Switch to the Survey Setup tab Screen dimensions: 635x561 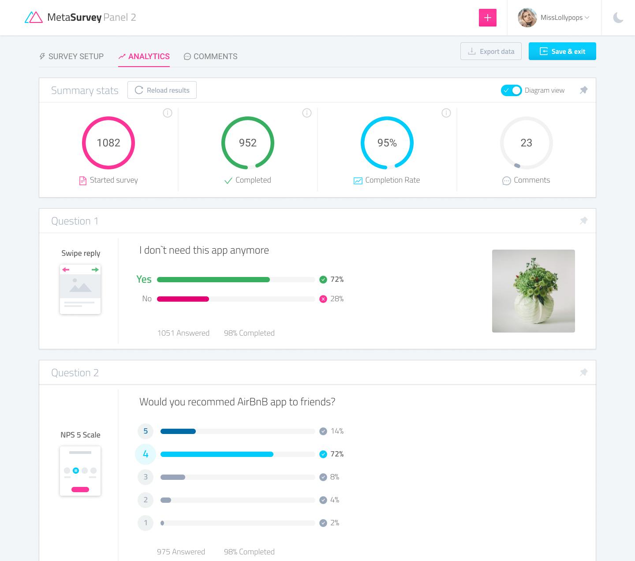click(71, 56)
